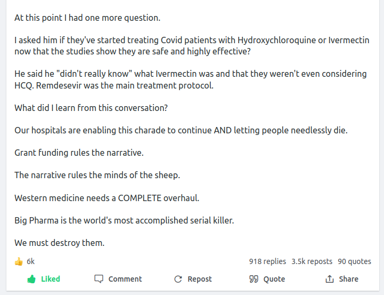384x295 pixels.
Task: Click the Comment speech bubble icon
Action: (x=99, y=279)
